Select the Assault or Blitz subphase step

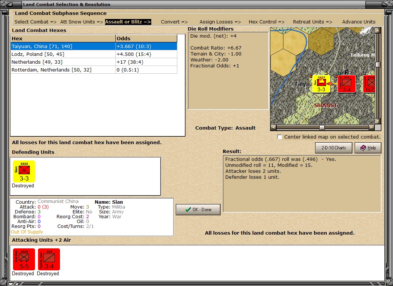[128, 22]
